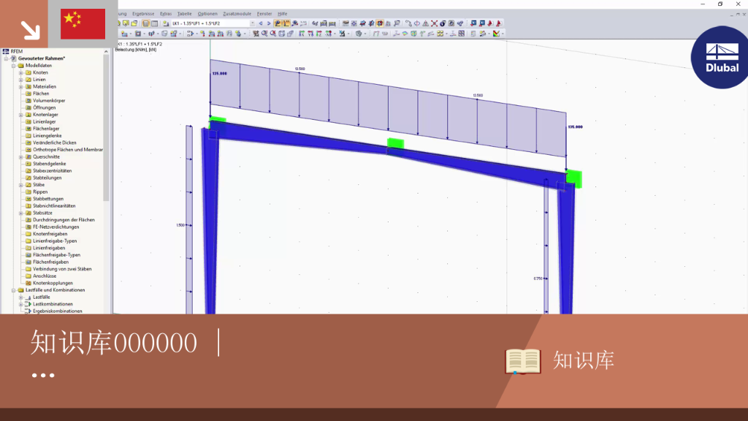
Task: Select Lastkombinationen in the navigator tree
Action: (x=53, y=304)
